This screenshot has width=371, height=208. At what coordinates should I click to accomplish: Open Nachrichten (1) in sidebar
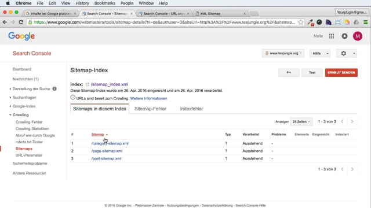[26, 79]
